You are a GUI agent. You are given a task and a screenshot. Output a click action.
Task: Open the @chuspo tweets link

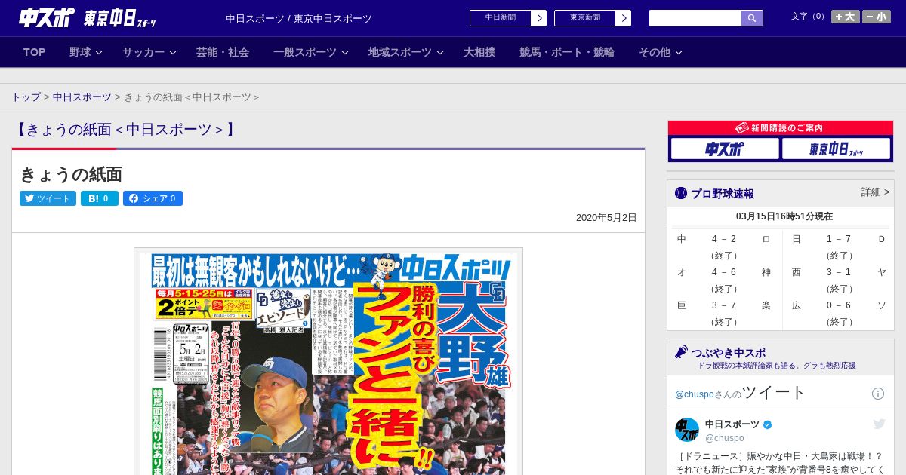[694, 394]
